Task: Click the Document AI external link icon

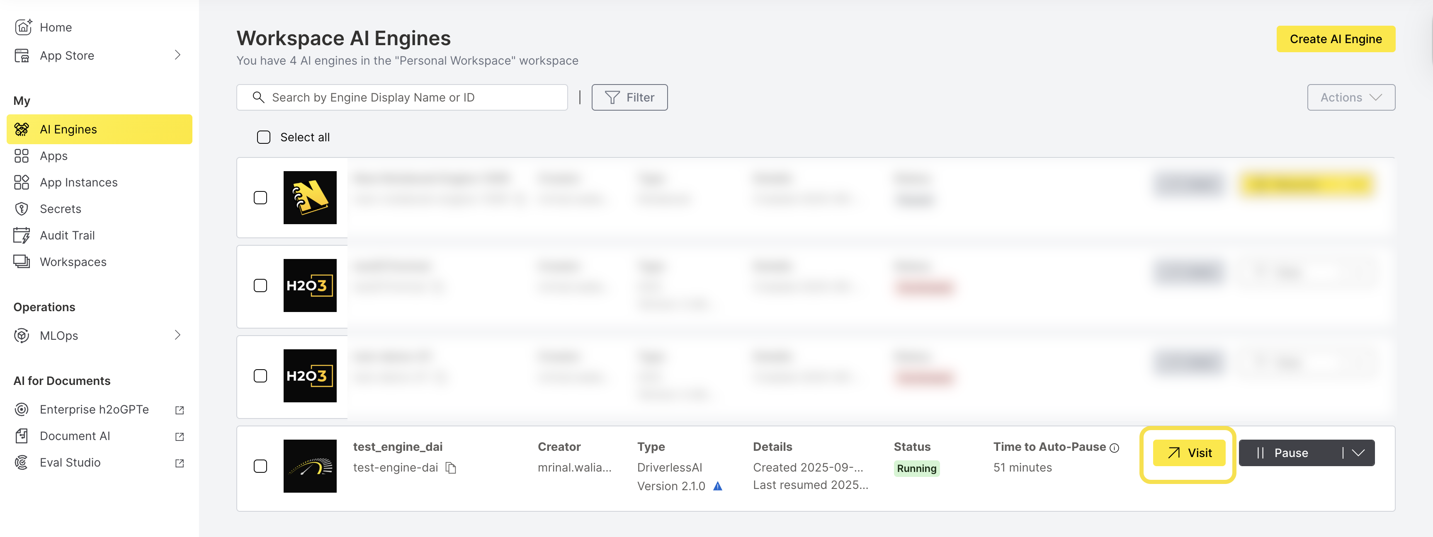Action: [179, 436]
